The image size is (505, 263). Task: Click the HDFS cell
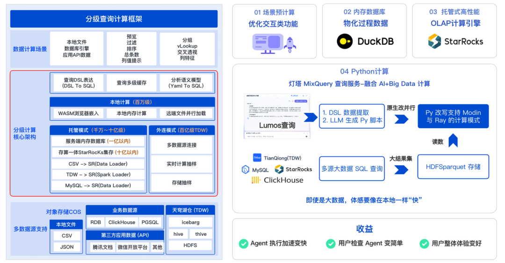(x=190, y=245)
